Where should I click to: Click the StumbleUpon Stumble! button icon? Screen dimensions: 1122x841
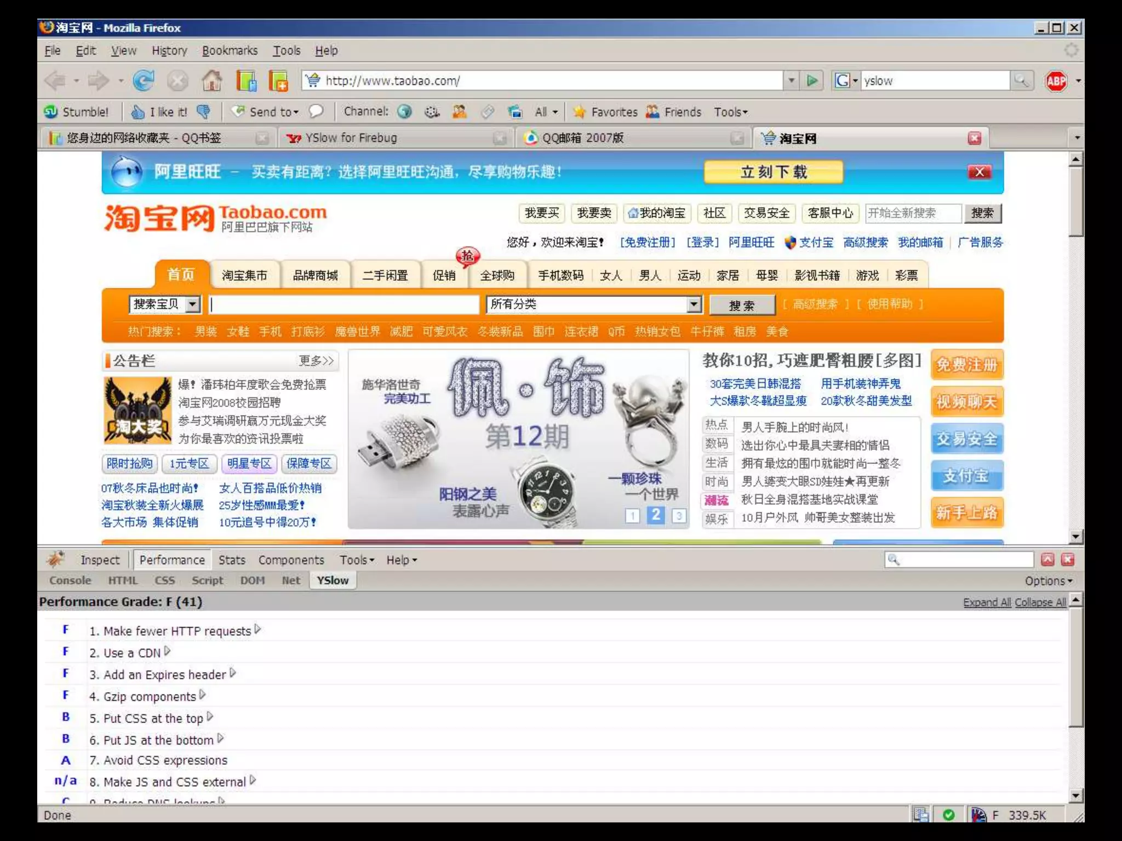pos(51,112)
